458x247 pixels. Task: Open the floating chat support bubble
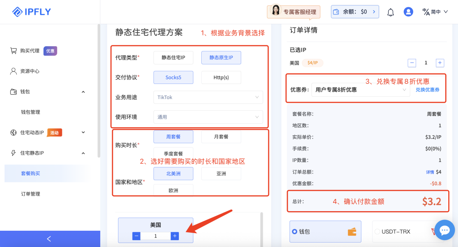(444, 230)
